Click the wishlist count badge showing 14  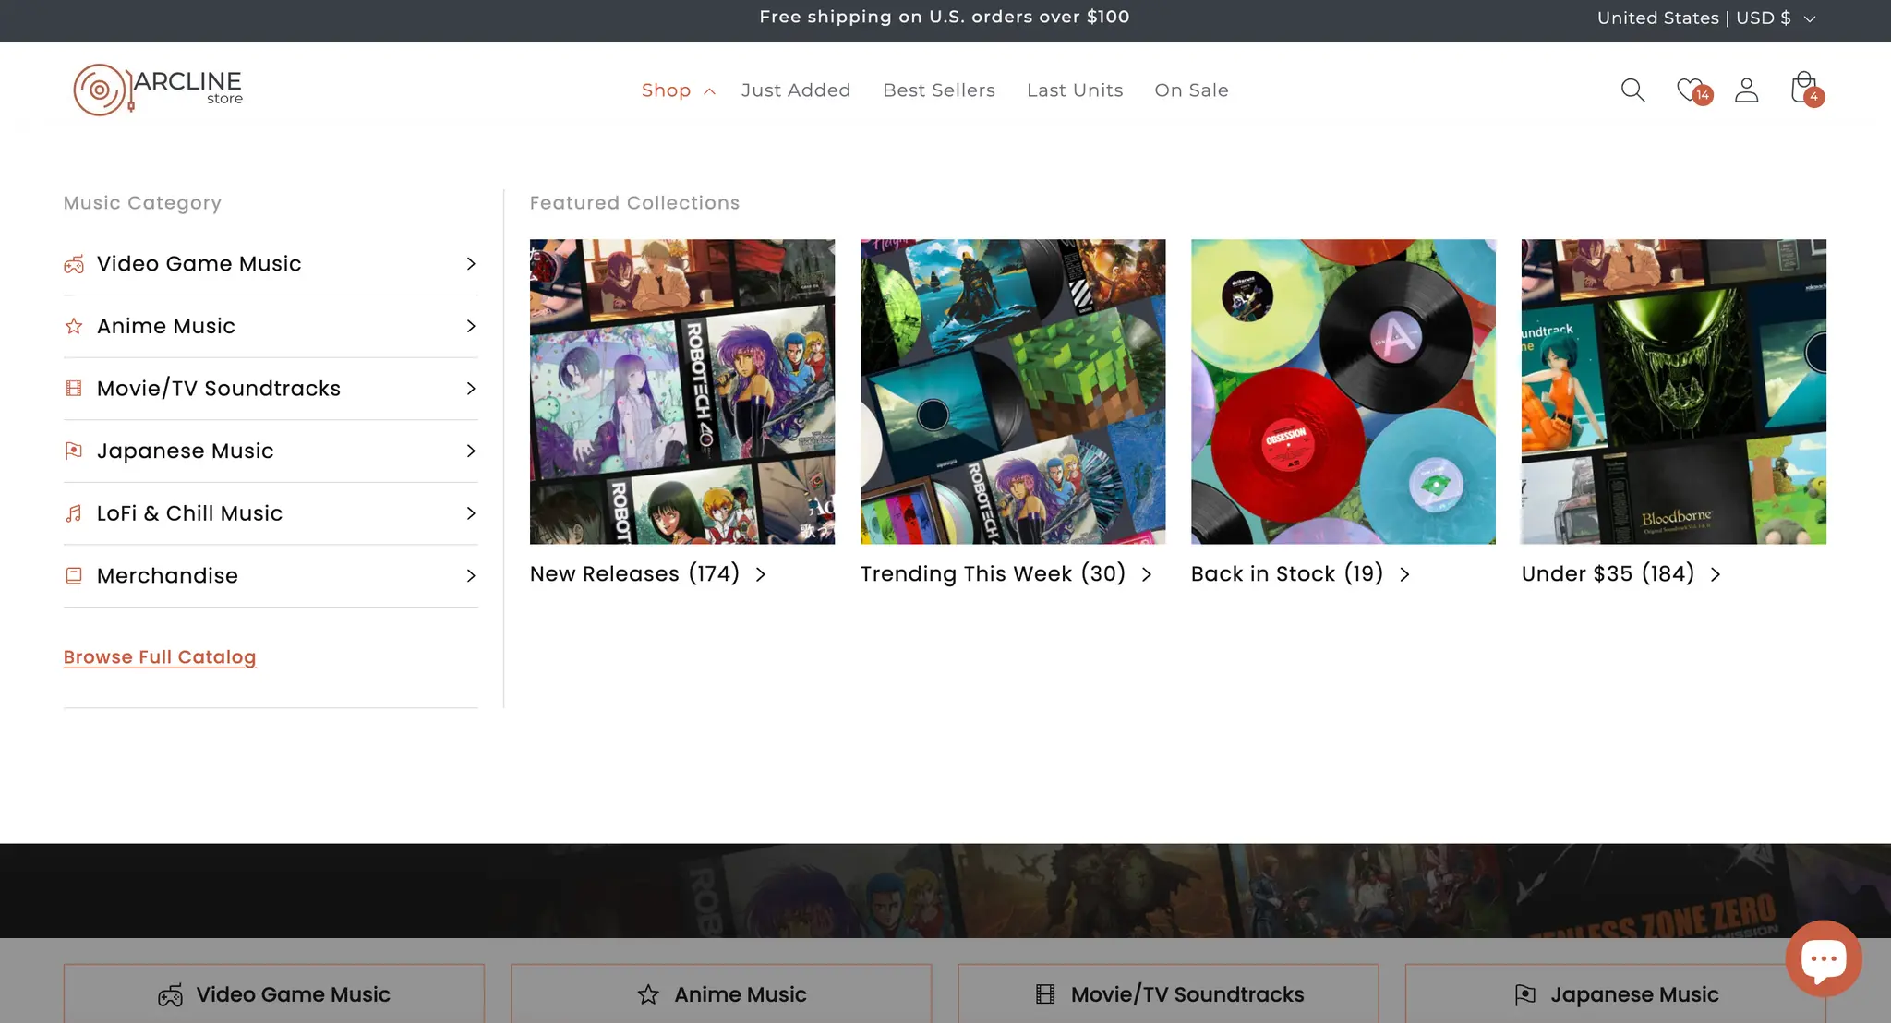click(1703, 95)
